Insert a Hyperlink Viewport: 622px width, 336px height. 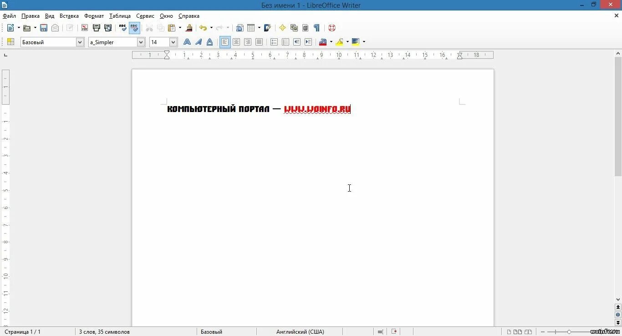pyautogui.click(x=240, y=28)
